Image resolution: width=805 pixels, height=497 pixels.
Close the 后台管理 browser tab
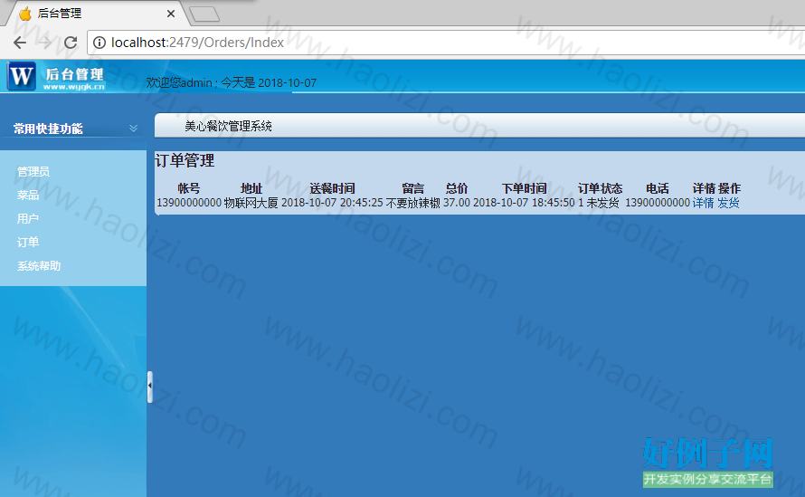(170, 14)
